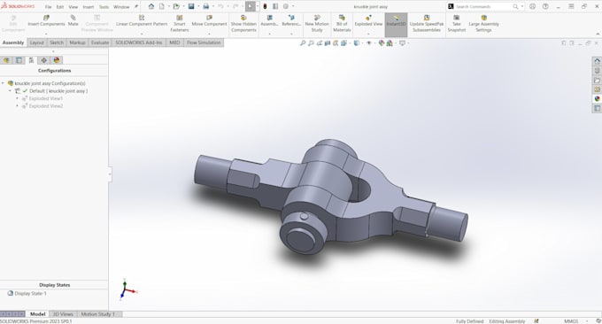Click Update SpeedPak Subassemblies
This screenshot has height=324, width=602.
tap(427, 24)
